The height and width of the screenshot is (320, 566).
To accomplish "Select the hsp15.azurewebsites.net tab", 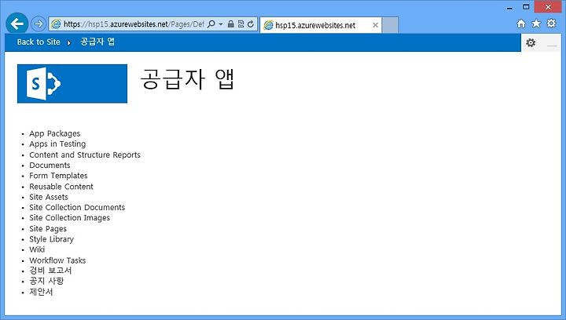I will (321, 25).
